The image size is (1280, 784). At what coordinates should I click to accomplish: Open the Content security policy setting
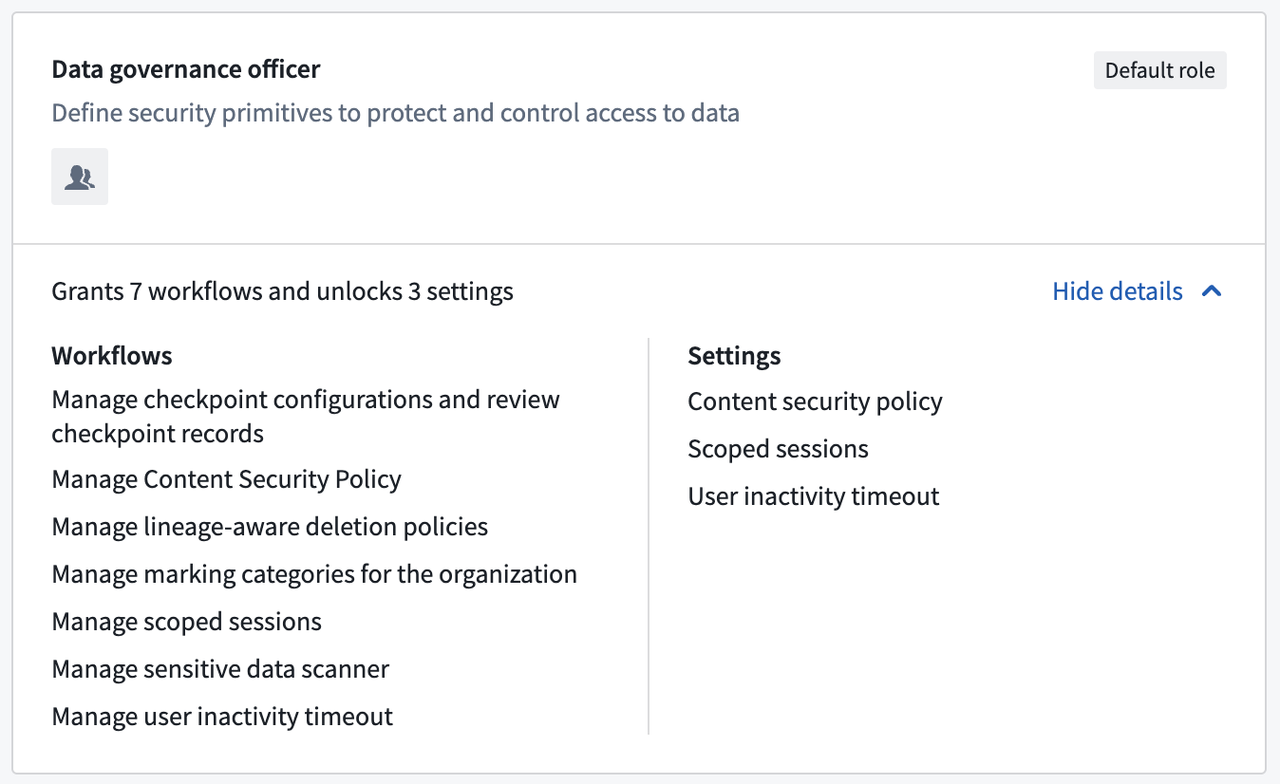click(815, 401)
